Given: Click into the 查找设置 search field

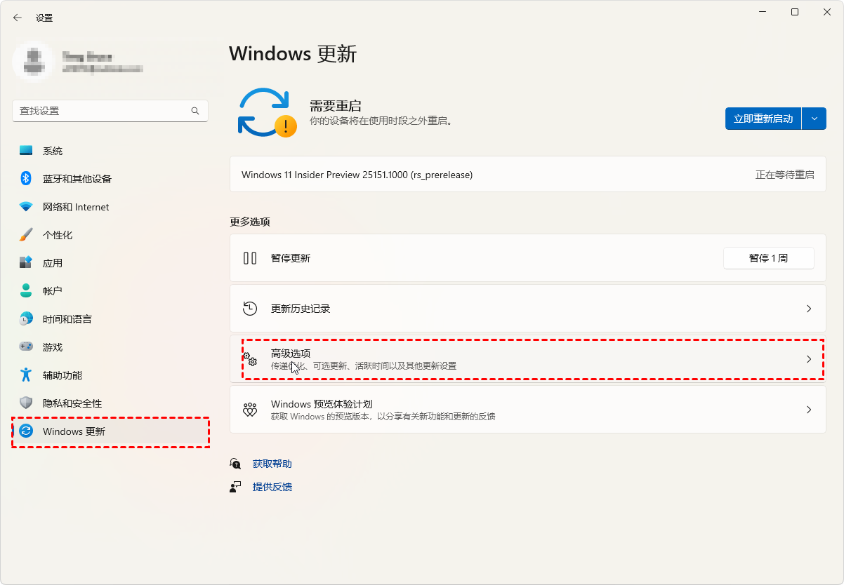Looking at the screenshot, I should (102, 111).
